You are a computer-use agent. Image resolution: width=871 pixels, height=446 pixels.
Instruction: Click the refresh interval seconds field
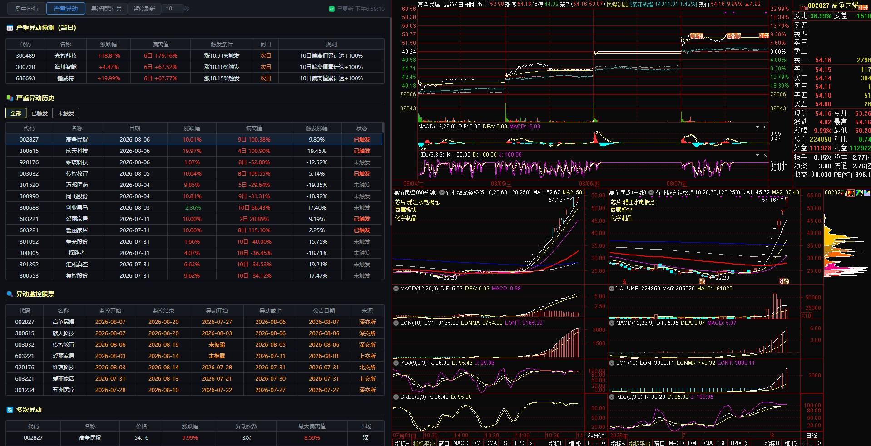172,9
